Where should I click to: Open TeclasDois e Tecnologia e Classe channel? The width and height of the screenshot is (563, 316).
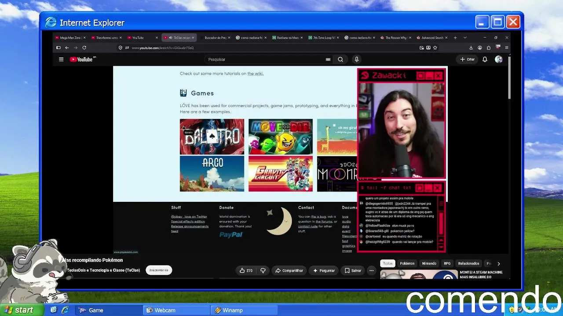[103, 270]
